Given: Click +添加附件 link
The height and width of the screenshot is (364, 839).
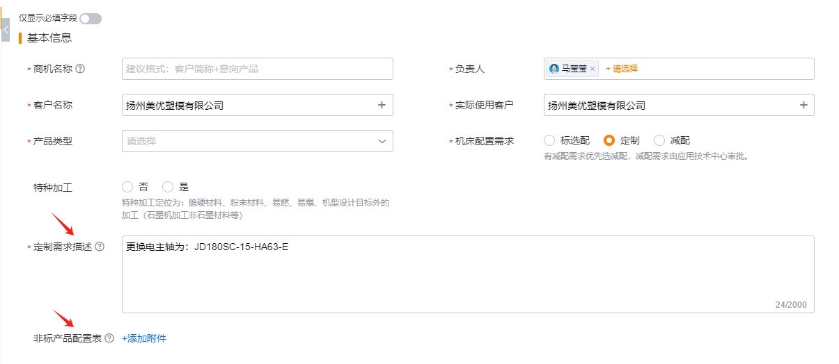Looking at the screenshot, I should pyautogui.click(x=144, y=338).
